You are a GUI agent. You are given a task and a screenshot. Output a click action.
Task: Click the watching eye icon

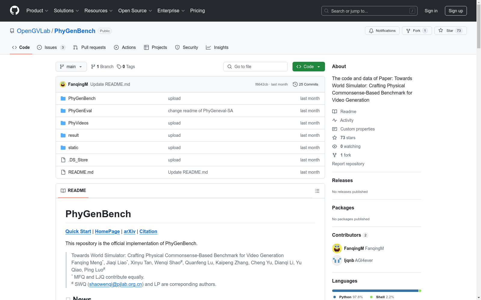pyautogui.click(x=335, y=146)
